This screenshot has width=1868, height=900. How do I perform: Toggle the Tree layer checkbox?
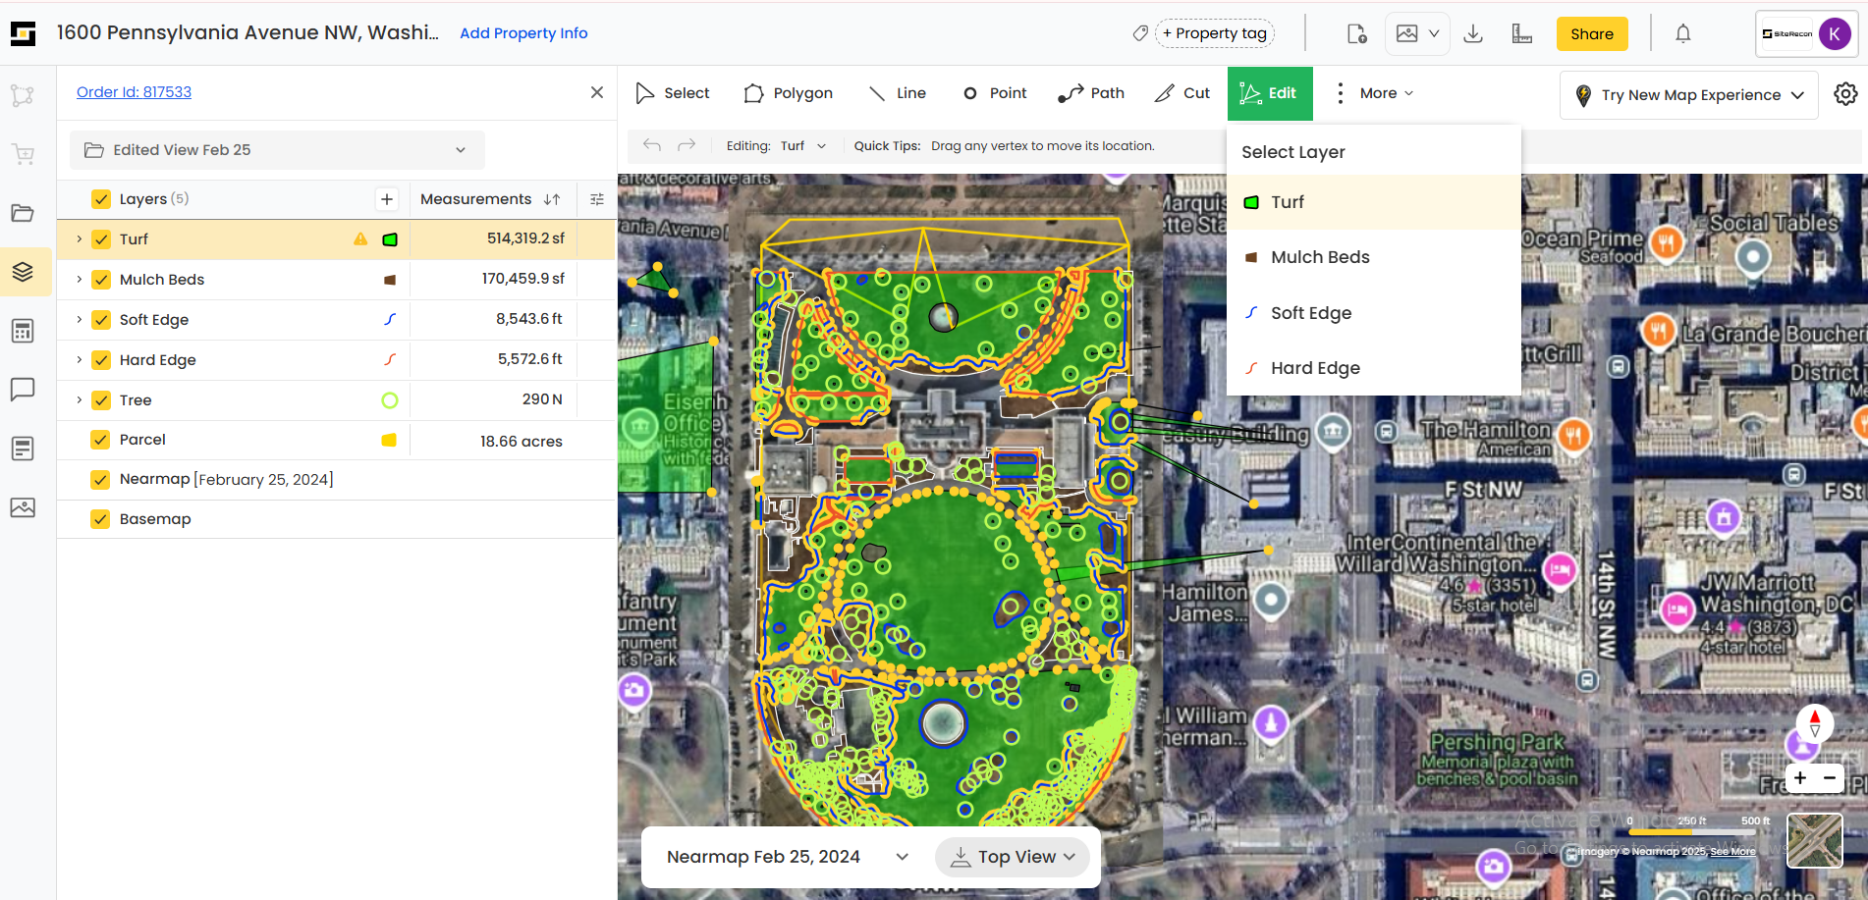point(100,400)
